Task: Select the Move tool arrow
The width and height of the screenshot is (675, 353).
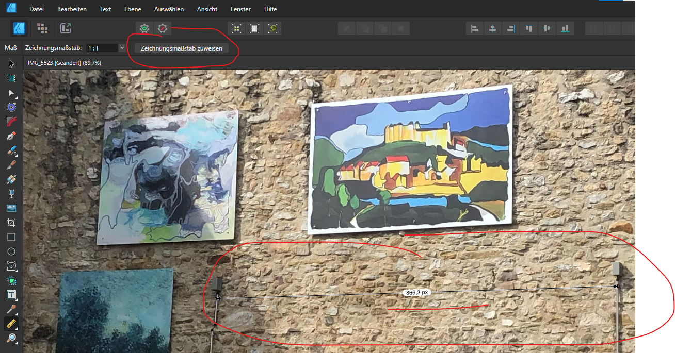Action: click(11, 64)
